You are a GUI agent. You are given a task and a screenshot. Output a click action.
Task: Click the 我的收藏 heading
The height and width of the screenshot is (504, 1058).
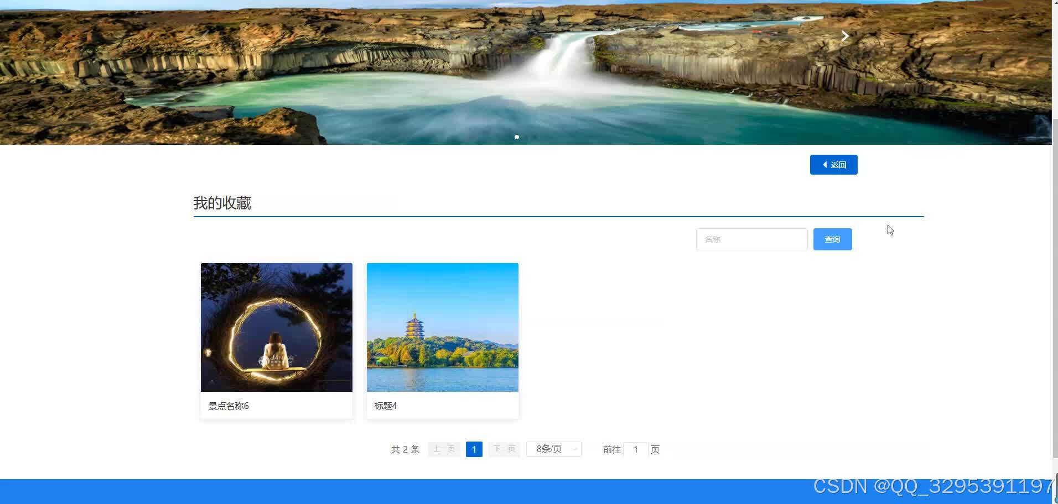coord(222,203)
